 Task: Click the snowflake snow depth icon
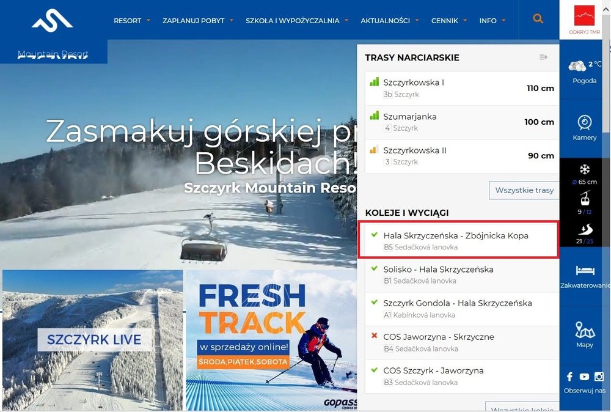click(585, 169)
